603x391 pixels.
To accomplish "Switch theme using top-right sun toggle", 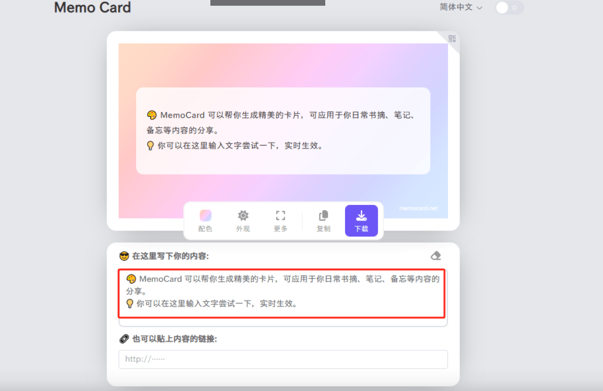I will [x=509, y=8].
